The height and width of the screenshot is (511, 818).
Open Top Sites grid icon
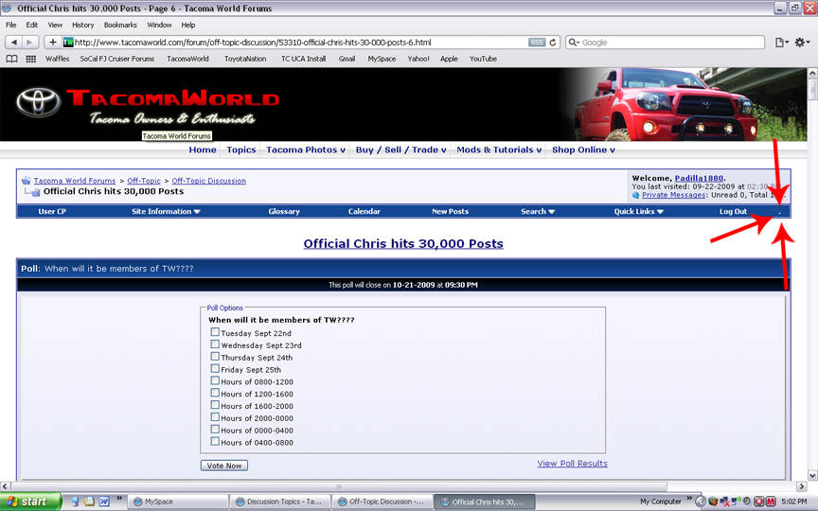[x=31, y=59]
